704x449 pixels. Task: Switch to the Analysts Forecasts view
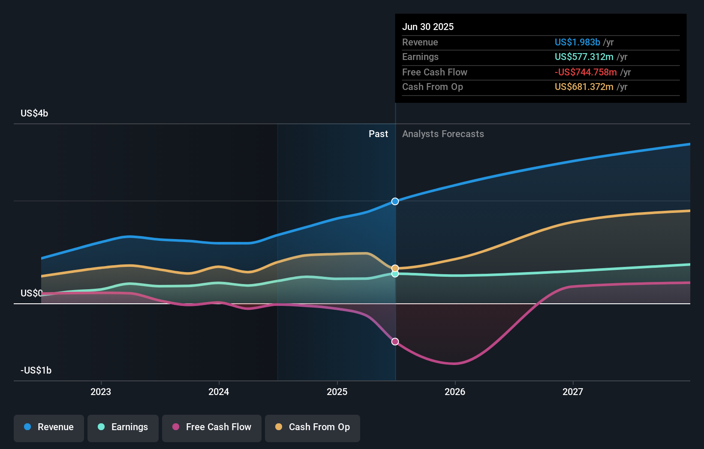(443, 134)
